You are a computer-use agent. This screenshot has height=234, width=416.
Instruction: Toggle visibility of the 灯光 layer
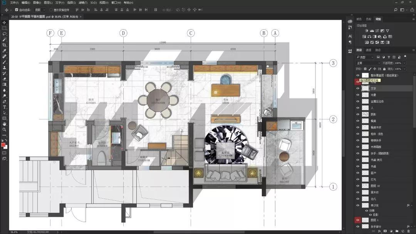(x=357, y=180)
